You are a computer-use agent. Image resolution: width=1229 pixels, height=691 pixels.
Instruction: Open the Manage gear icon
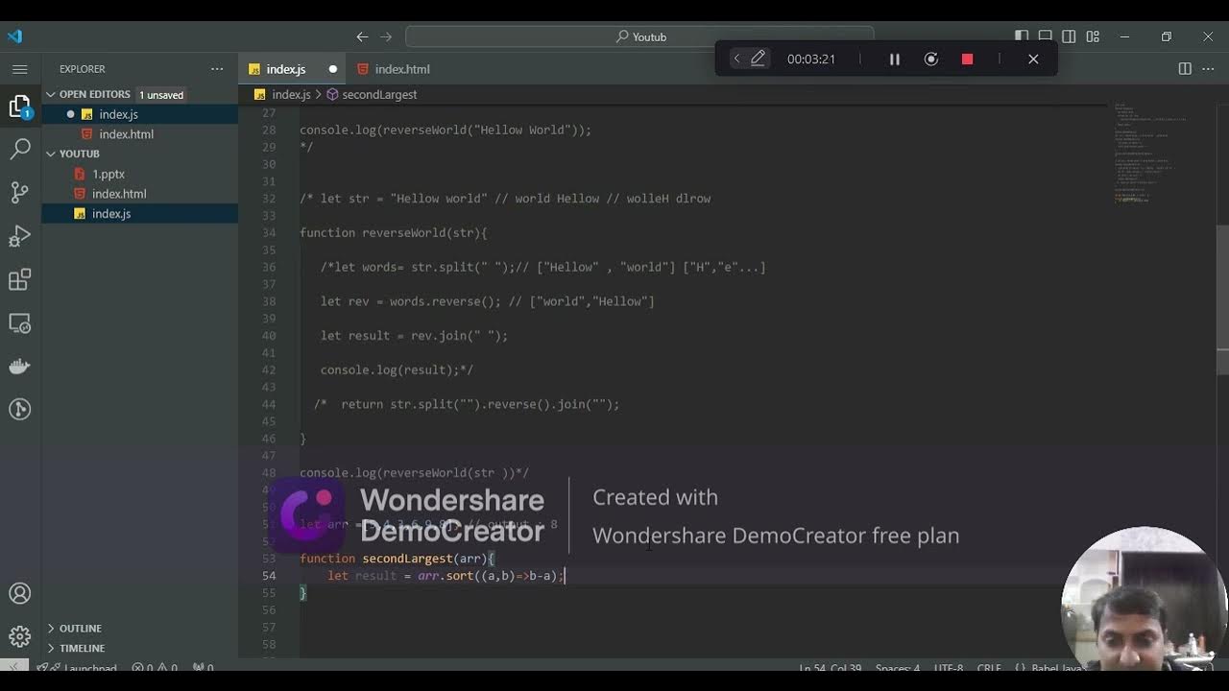point(20,636)
